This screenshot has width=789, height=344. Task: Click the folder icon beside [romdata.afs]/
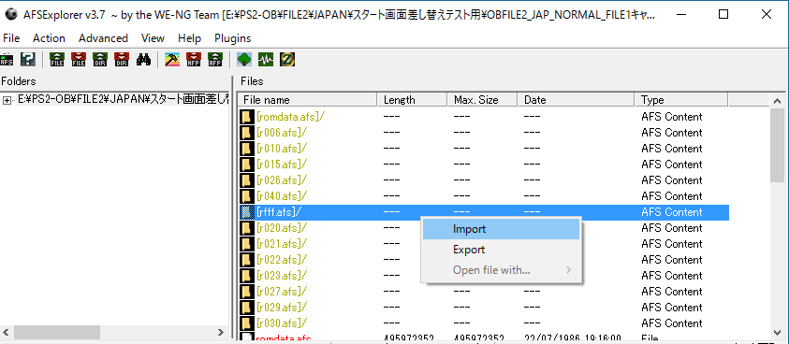[247, 117]
